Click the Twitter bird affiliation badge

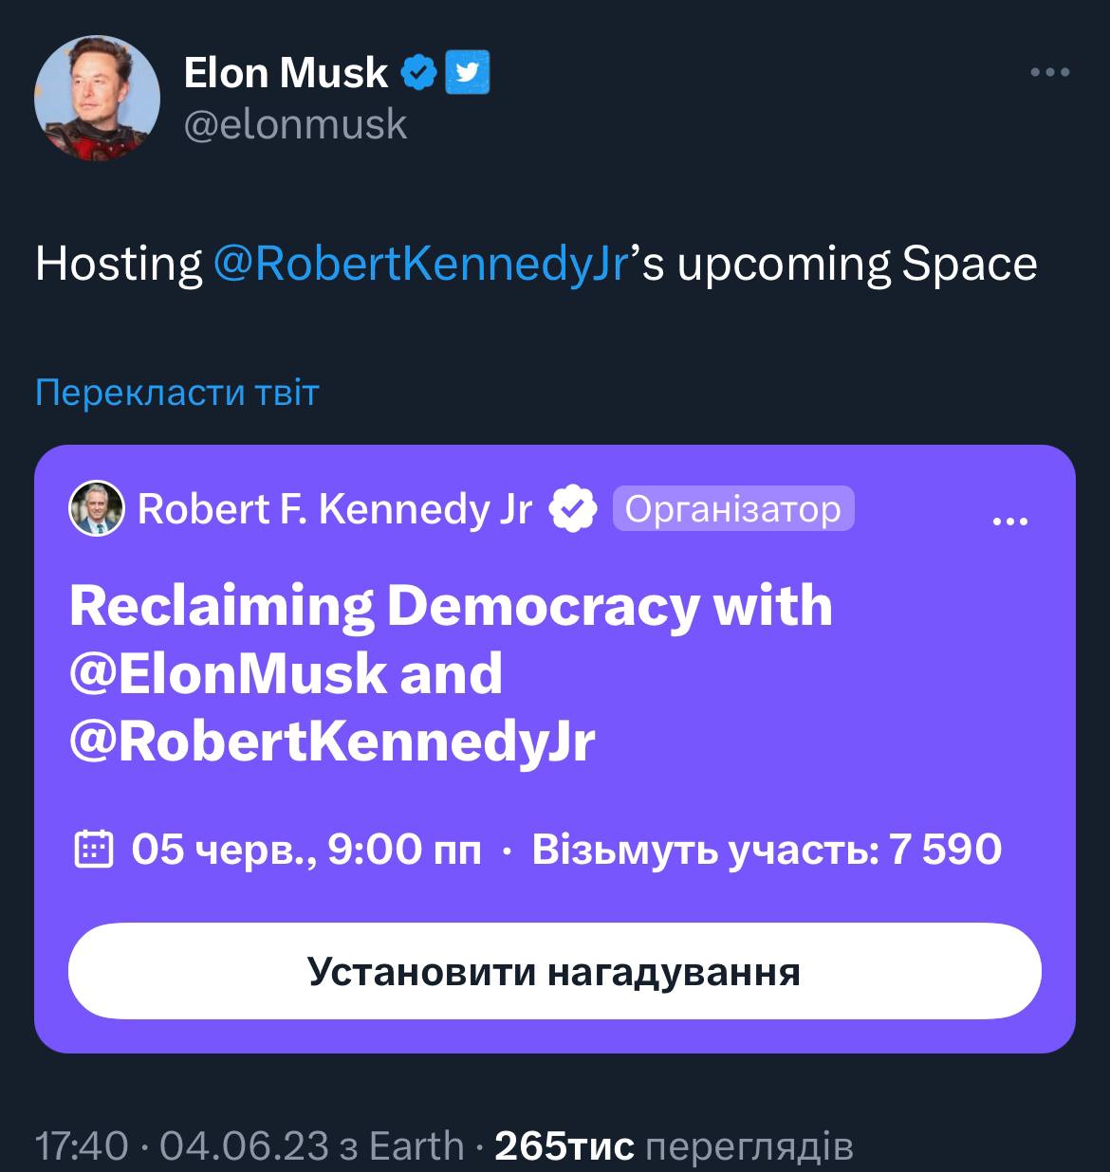[x=466, y=73]
